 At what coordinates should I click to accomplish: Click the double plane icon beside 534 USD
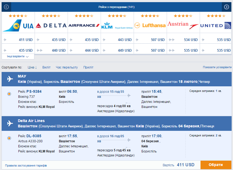[x=172, y=40]
